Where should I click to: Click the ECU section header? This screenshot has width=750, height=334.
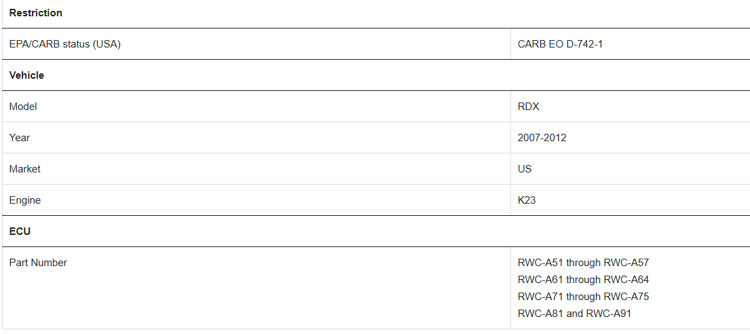(20, 231)
